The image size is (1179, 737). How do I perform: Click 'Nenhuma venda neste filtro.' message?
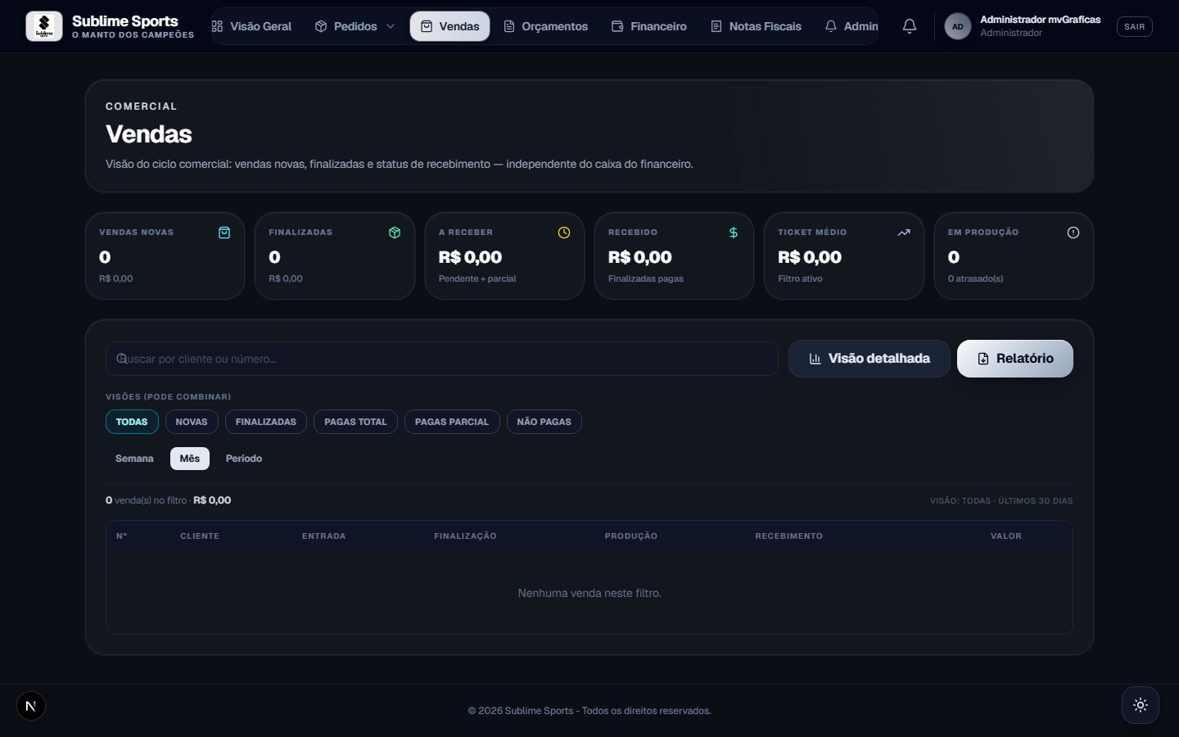pyautogui.click(x=589, y=593)
